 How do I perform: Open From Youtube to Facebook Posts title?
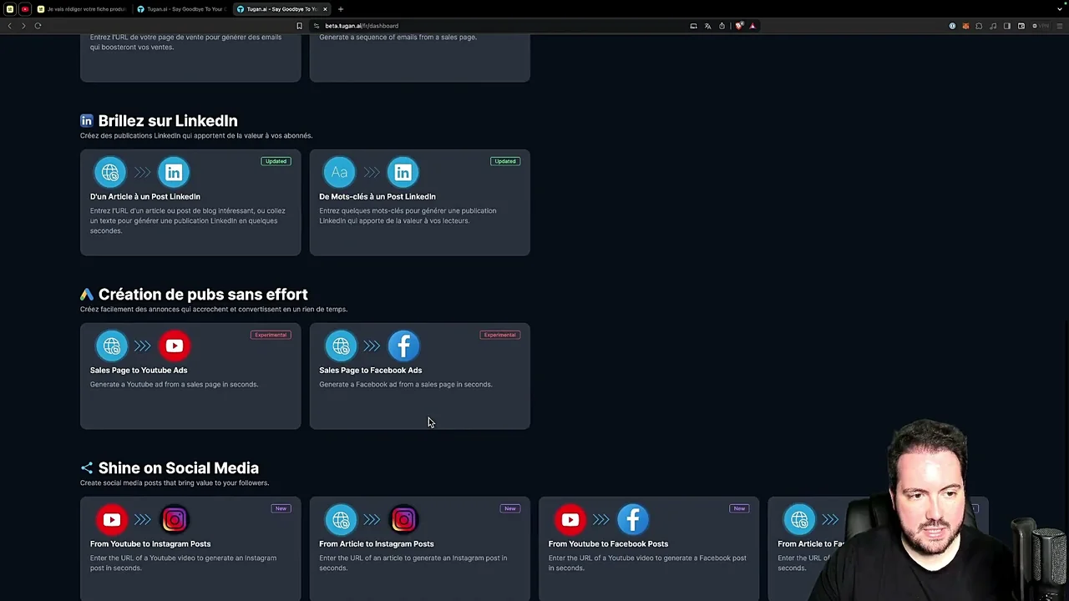pyautogui.click(x=608, y=544)
